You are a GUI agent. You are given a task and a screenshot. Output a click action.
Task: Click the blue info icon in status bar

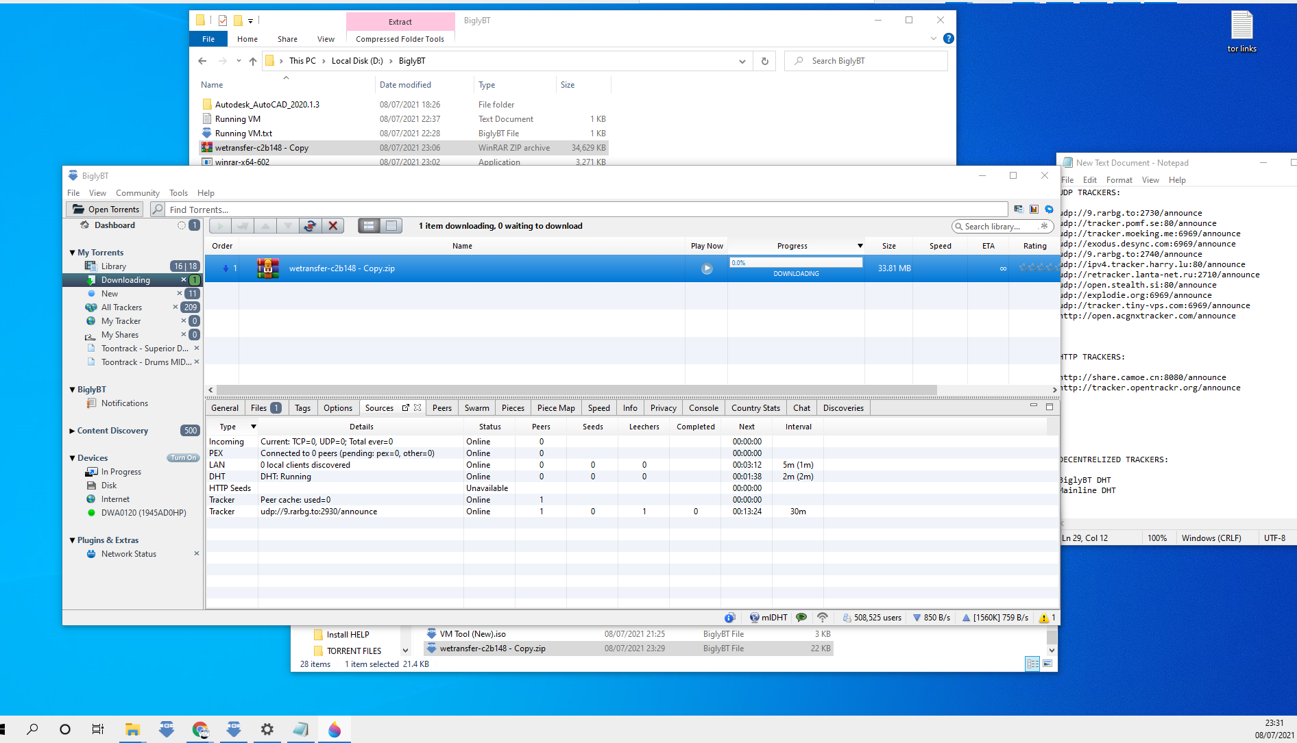click(x=730, y=618)
